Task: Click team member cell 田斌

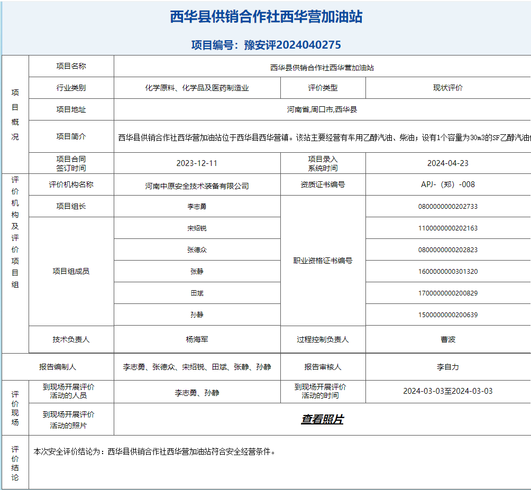Action: pyautogui.click(x=197, y=293)
